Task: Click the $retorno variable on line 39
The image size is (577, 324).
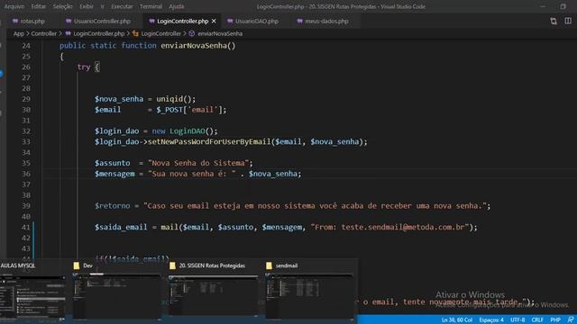Action: point(112,206)
